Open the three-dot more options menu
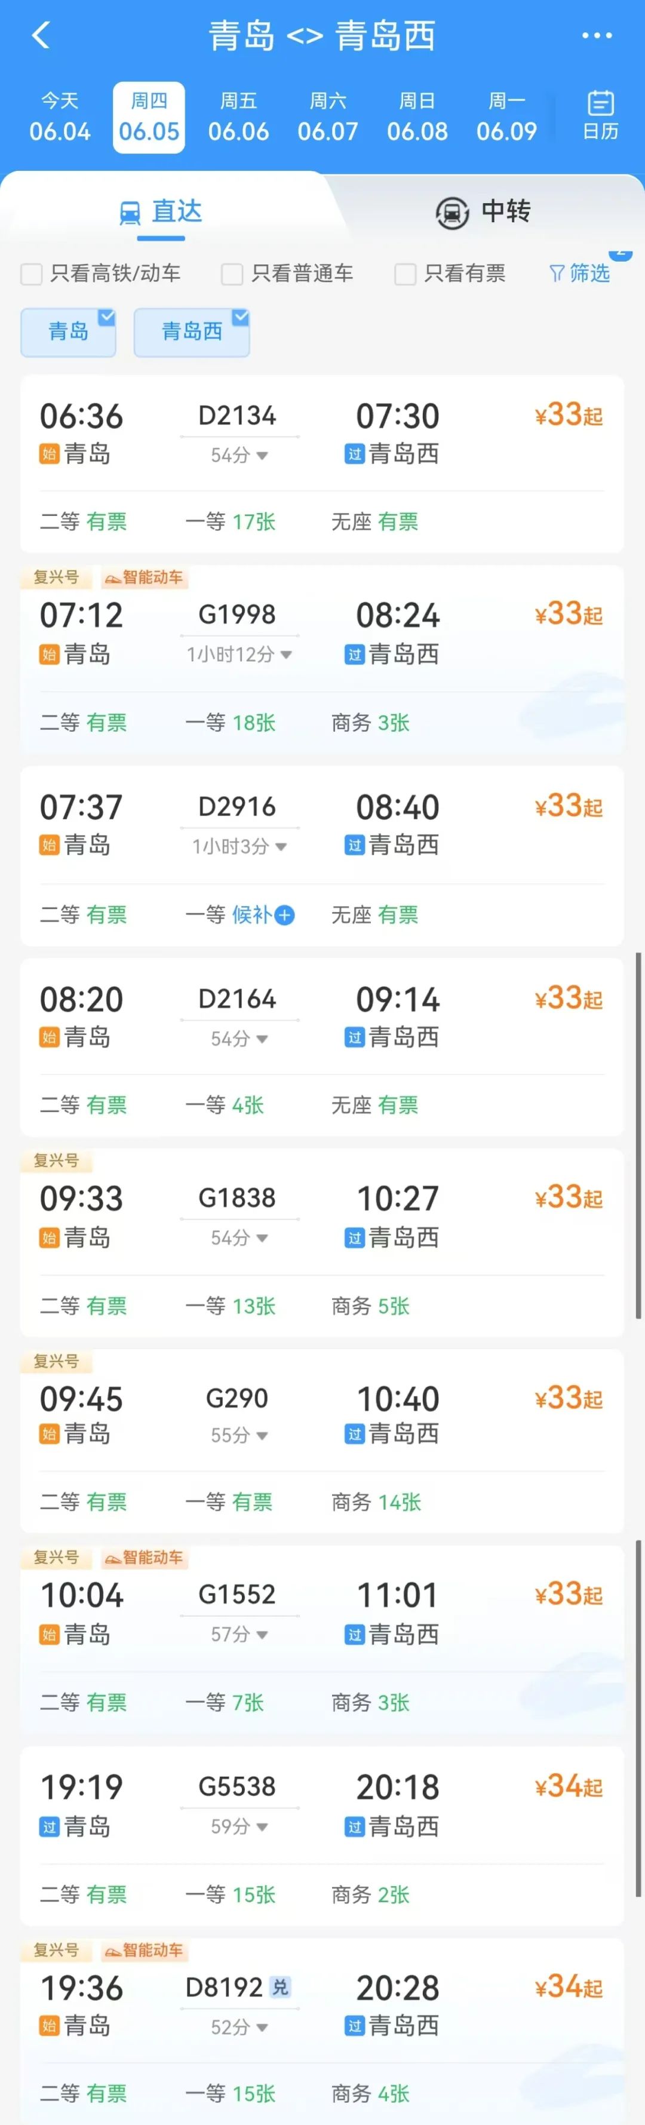The image size is (645, 2125). click(597, 35)
